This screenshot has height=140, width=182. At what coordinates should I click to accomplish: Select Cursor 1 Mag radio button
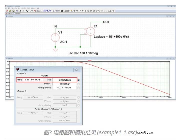click(78, 80)
